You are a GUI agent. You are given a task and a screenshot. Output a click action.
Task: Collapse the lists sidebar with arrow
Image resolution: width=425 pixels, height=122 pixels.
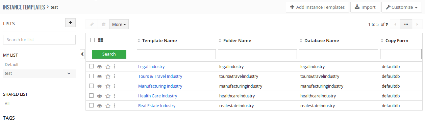[82, 54]
